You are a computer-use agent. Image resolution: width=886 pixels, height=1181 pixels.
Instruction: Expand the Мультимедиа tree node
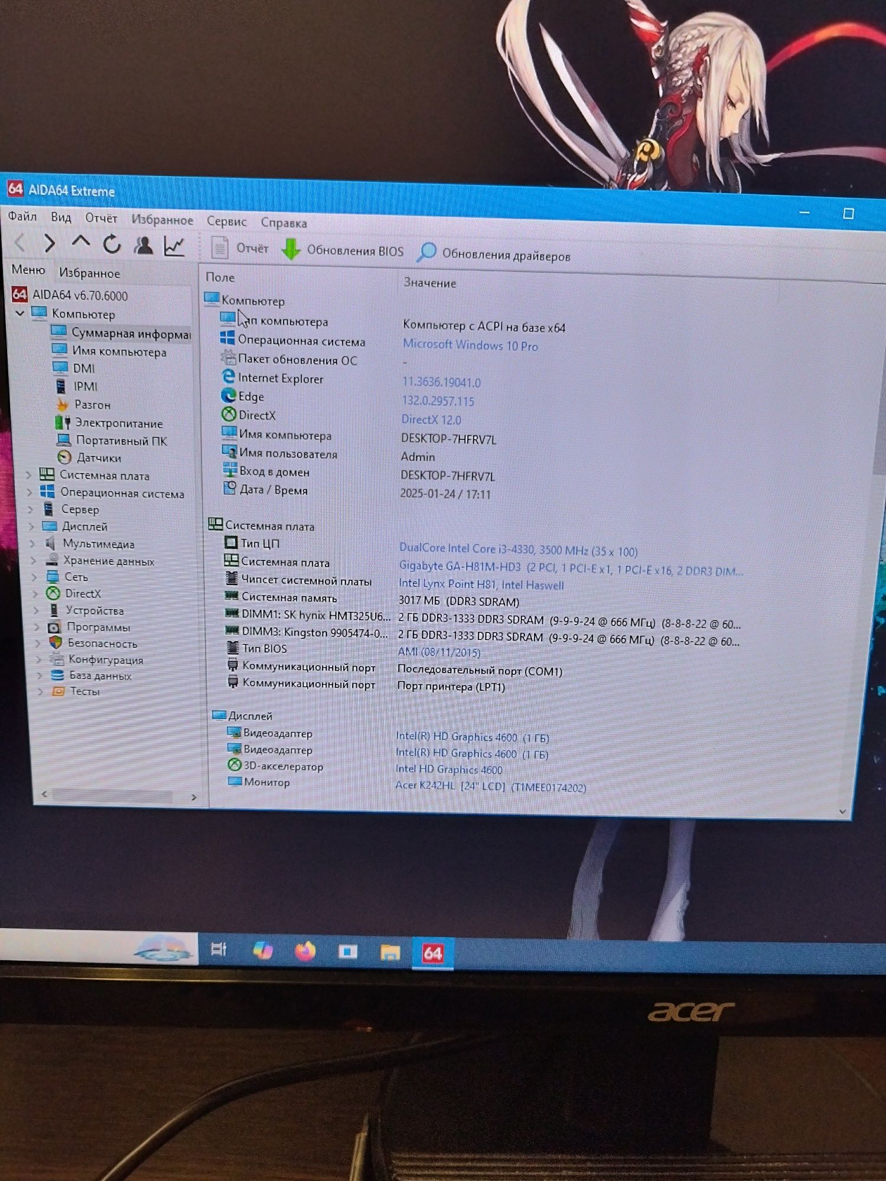[32, 543]
